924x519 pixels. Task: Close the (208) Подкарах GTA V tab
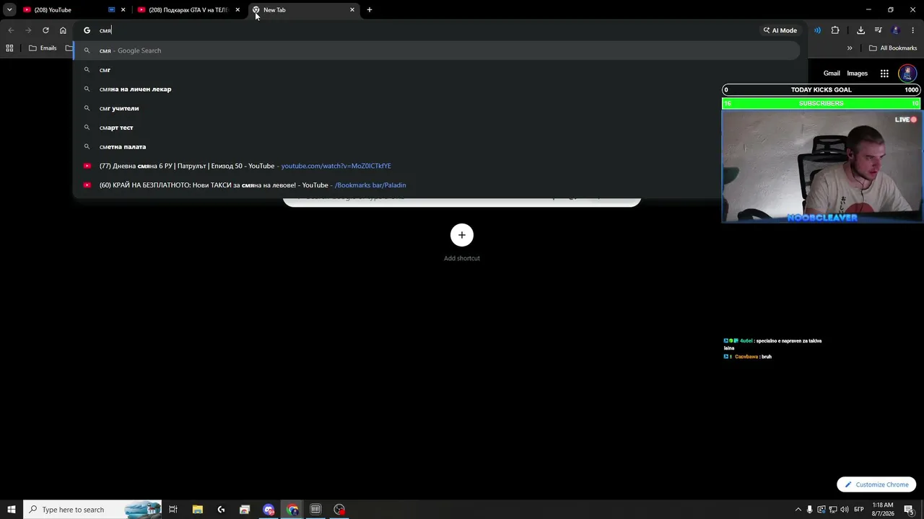pos(237,10)
